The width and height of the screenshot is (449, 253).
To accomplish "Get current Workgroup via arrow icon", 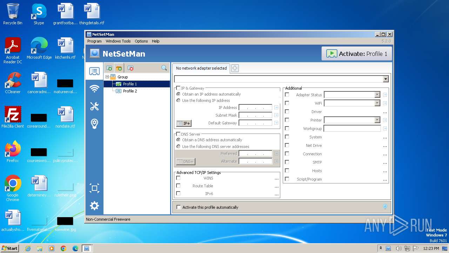I will tap(385, 129).
